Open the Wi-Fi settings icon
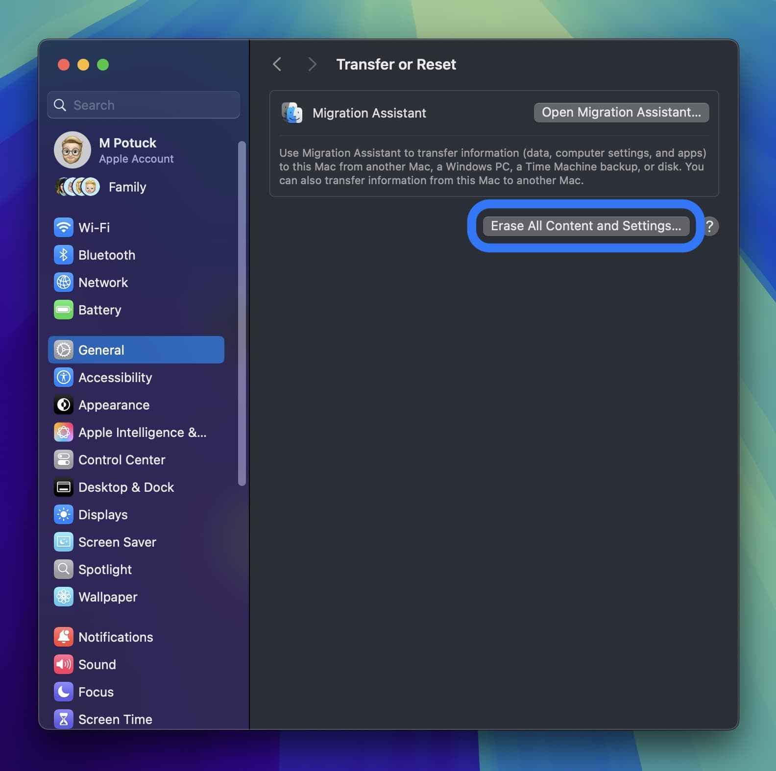Image resolution: width=776 pixels, height=771 pixels. 64,227
